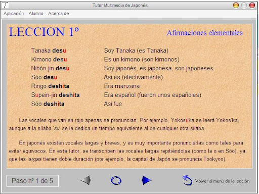This screenshot has width=259, height=194.
Task: Open the Aplicación menu
Action: click(x=14, y=14)
